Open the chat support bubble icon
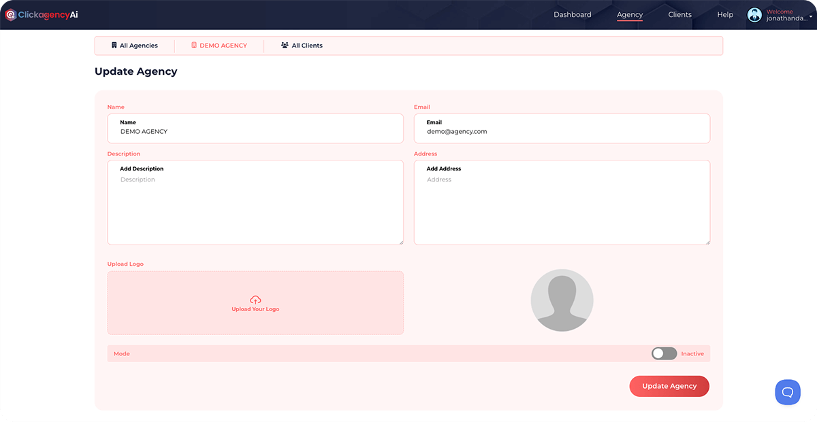The width and height of the screenshot is (817, 422). click(x=788, y=392)
